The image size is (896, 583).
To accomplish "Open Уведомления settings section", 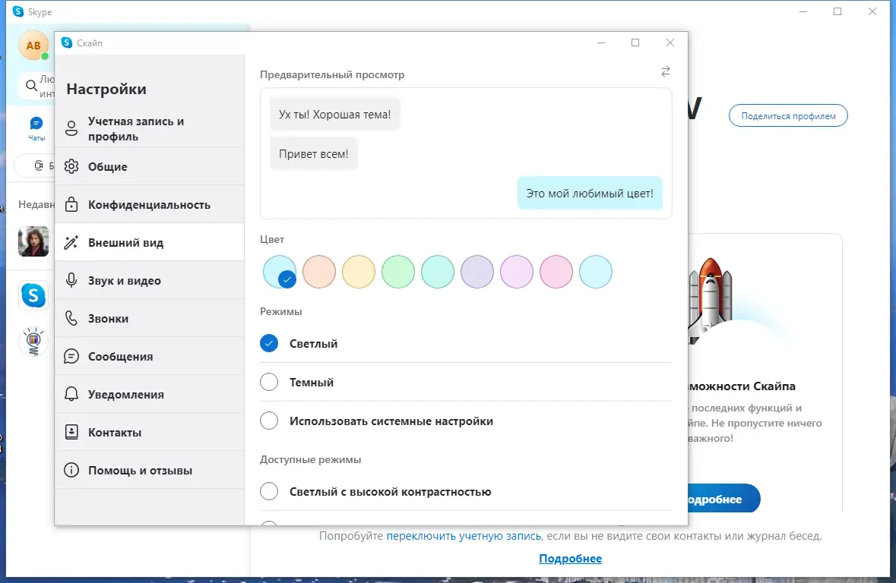I will point(150,395).
